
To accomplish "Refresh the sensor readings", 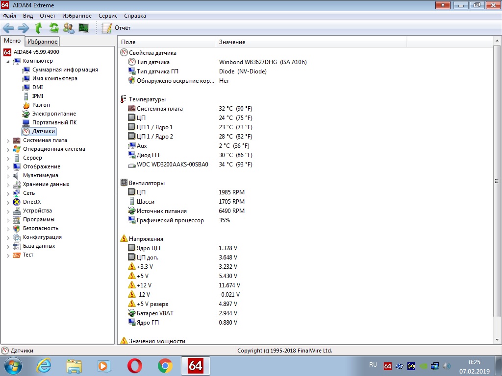I will point(53,28).
